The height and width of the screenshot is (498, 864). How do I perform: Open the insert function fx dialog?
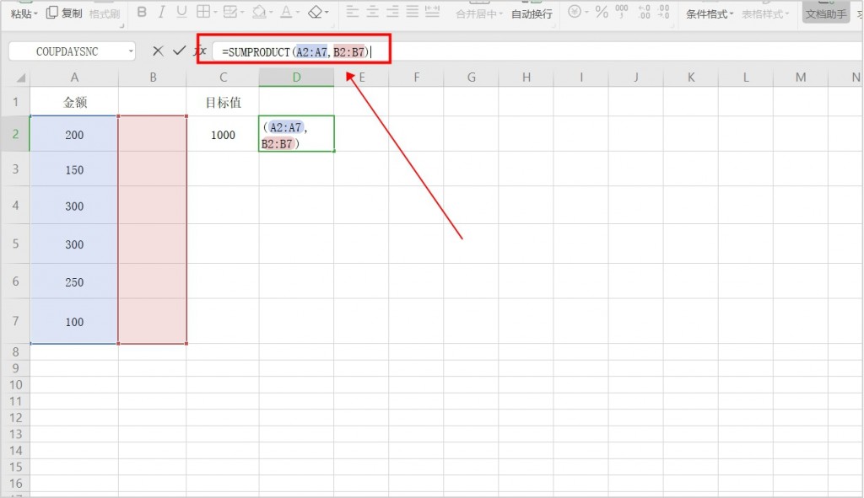click(200, 51)
